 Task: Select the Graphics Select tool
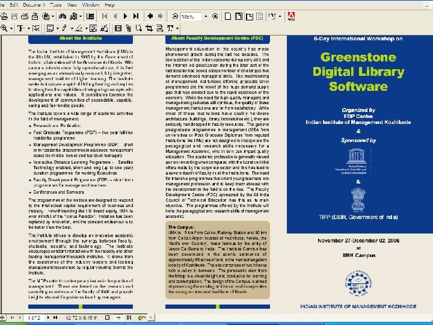36,28
